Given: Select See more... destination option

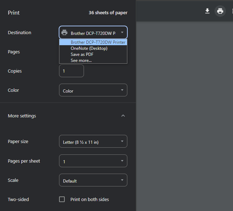Looking at the screenshot, I should pyautogui.click(x=93, y=60).
